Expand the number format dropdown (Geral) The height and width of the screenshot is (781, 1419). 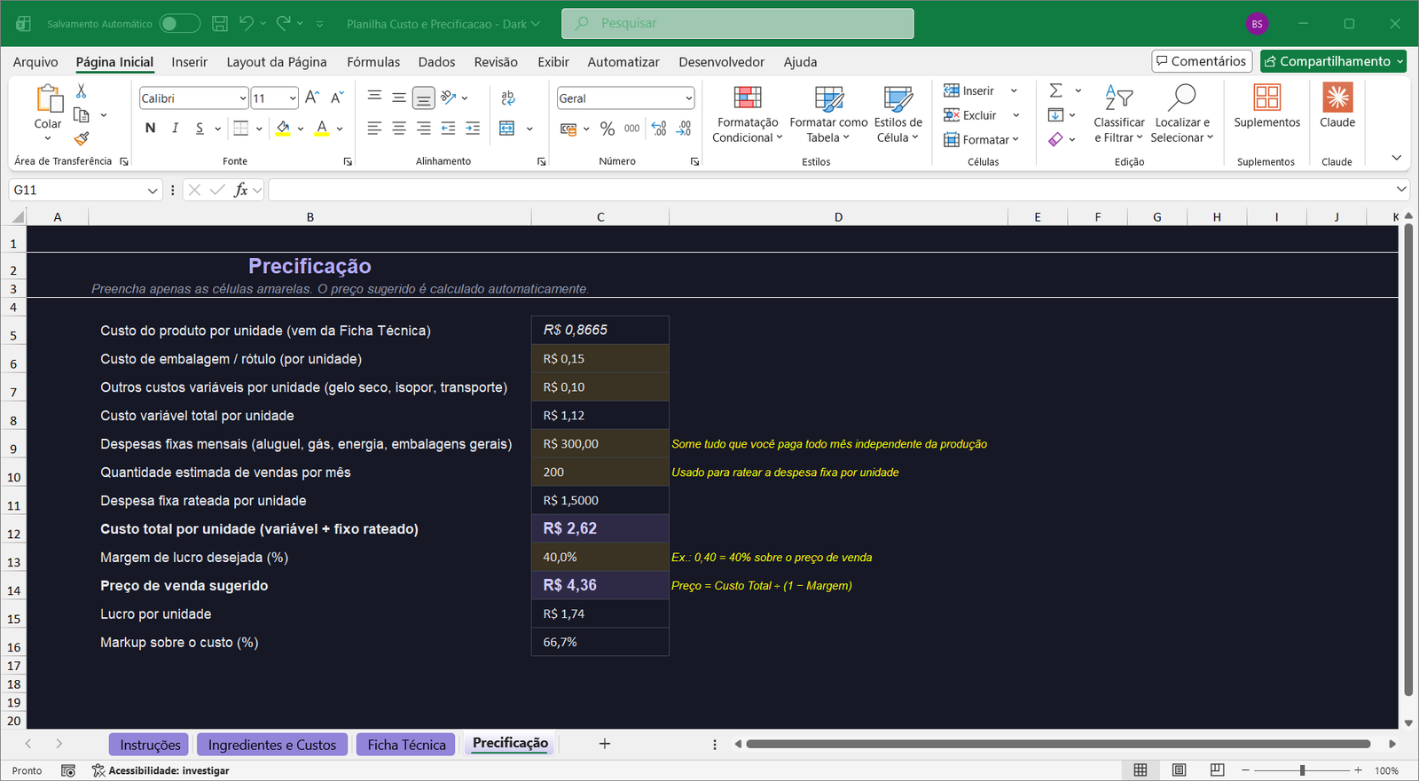click(x=689, y=98)
